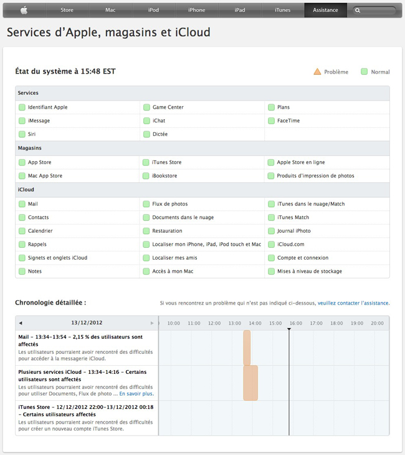Go to previous day in timeline
The image size is (405, 455).
point(21,323)
